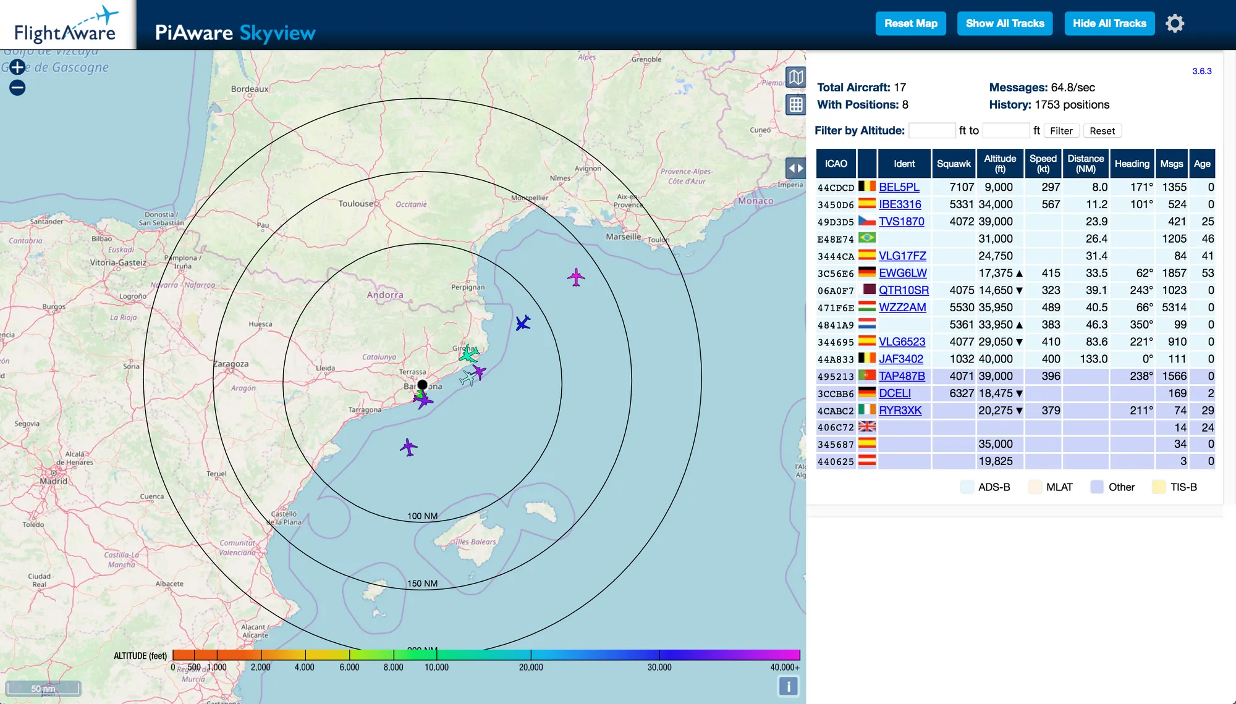Open the VLG6523 flight link
This screenshot has width=1236, height=704.
click(x=902, y=342)
